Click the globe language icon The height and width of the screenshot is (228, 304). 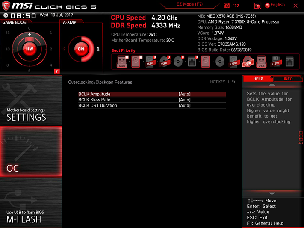(267, 6)
